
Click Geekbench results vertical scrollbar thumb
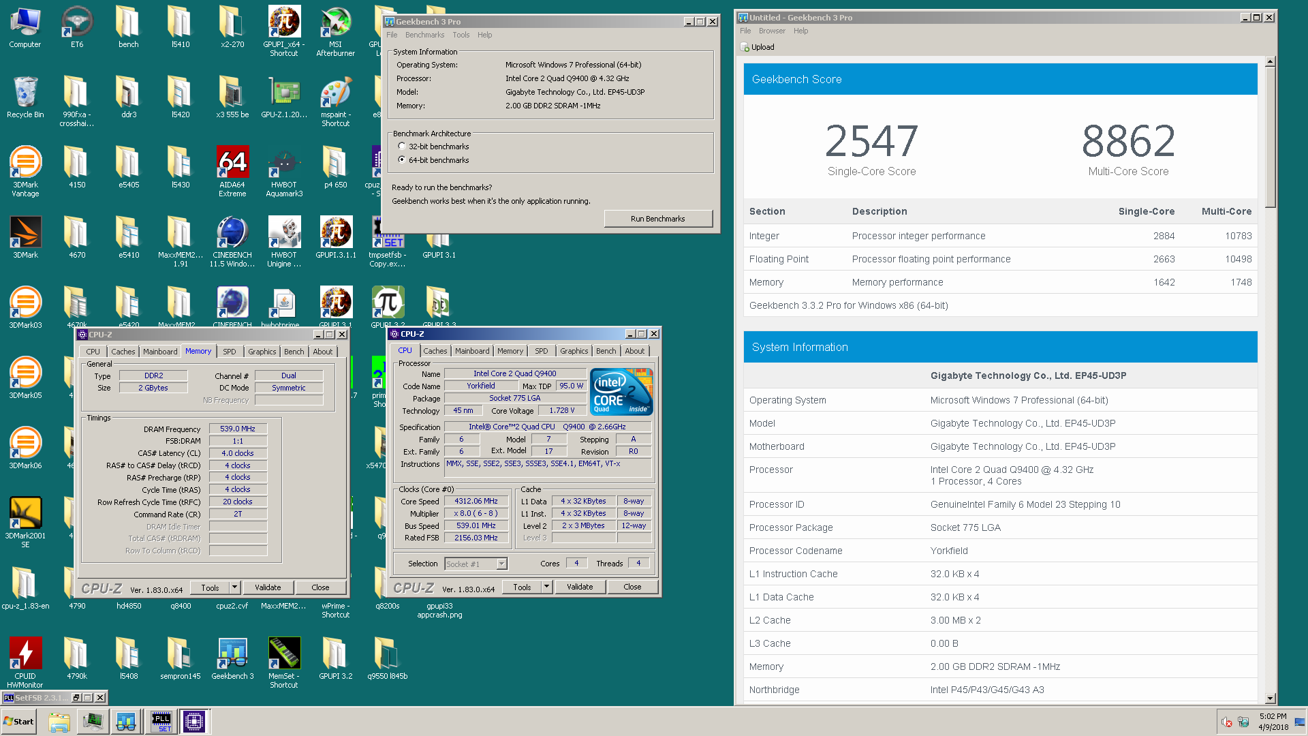tap(1270, 138)
